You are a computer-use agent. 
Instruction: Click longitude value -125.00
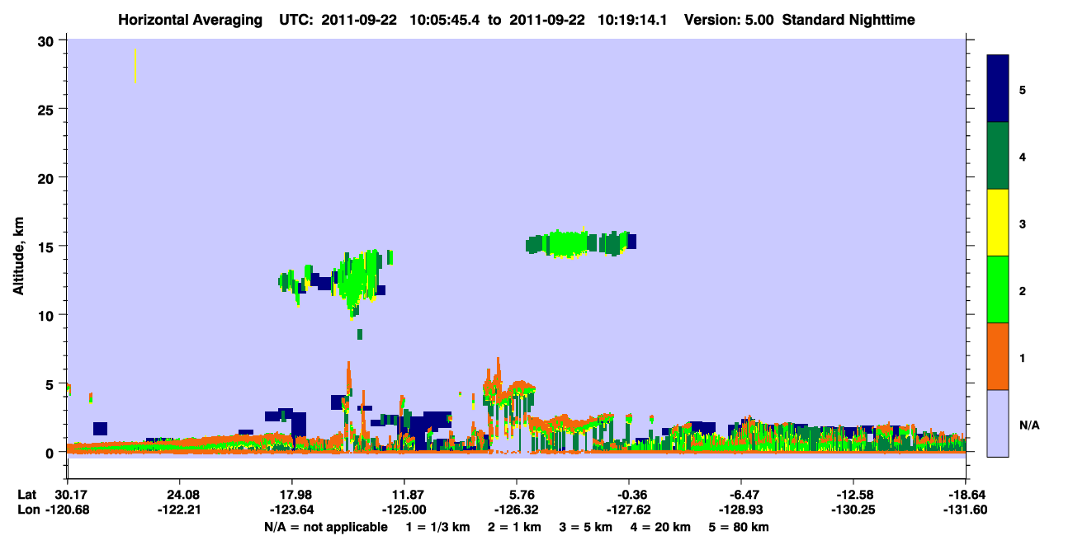click(x=404, y=510)
